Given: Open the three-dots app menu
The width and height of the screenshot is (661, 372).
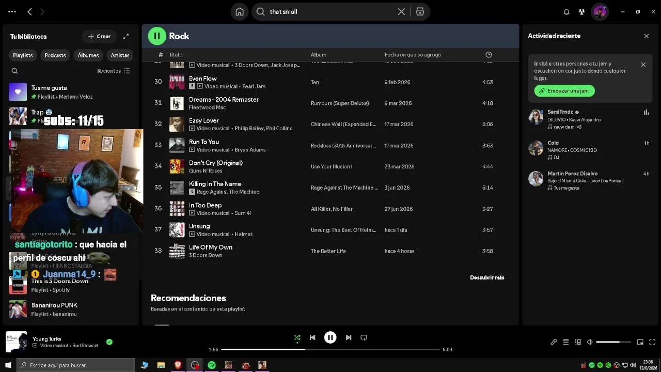Looking at the screenshot, I should (12, 11).
